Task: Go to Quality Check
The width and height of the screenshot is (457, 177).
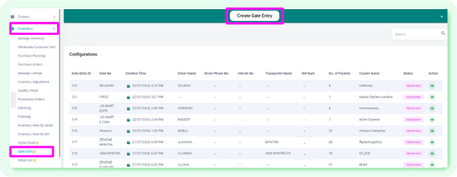Action: point(28,91)
